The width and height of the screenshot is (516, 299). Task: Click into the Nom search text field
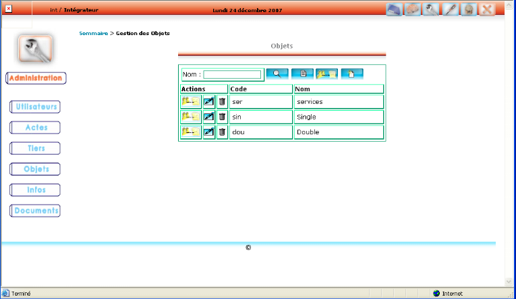click(232, 74)
